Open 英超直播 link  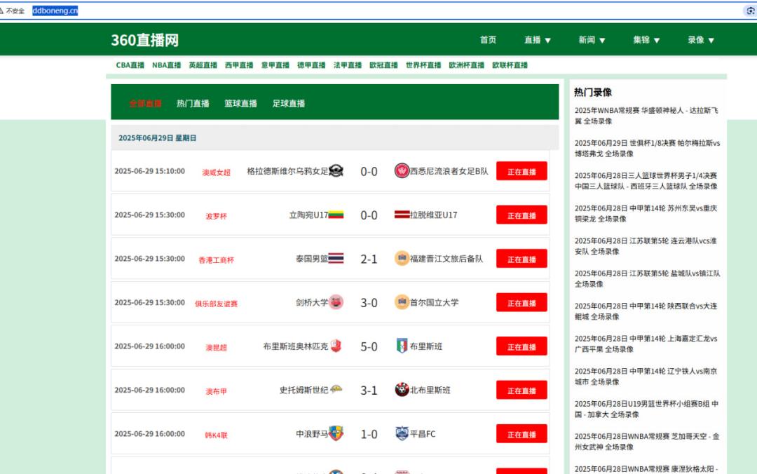tap(203, 65)
